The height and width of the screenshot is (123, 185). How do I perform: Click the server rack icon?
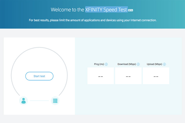pos(55,101)
